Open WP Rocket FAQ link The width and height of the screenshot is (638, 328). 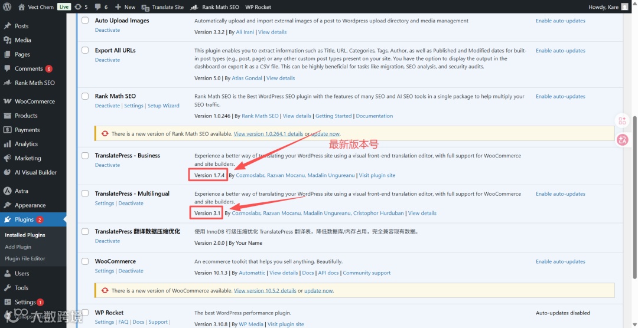tap(123, 322)
